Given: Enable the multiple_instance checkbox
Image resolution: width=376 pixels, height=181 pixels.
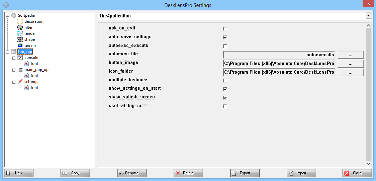Looking at the screenshot, I should (x=225, y=81).
